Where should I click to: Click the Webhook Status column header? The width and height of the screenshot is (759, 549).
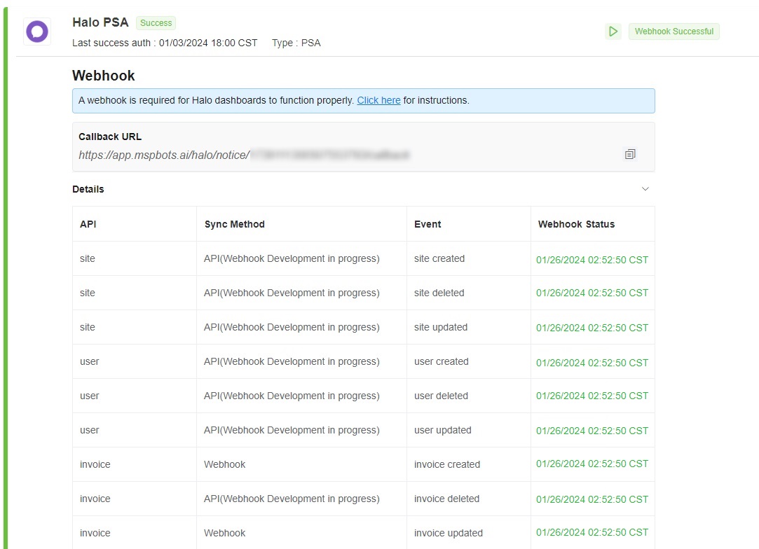point(576,224)
